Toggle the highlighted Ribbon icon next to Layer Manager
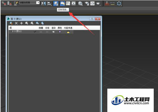 62,3
